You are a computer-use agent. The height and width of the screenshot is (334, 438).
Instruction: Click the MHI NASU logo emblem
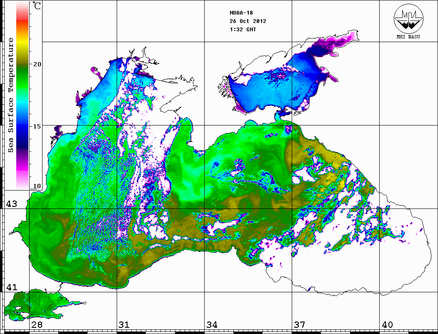coord(408,18)
